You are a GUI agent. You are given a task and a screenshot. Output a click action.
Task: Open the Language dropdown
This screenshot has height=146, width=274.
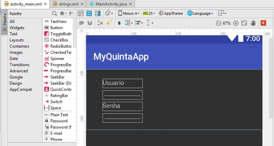click(201, 13)
